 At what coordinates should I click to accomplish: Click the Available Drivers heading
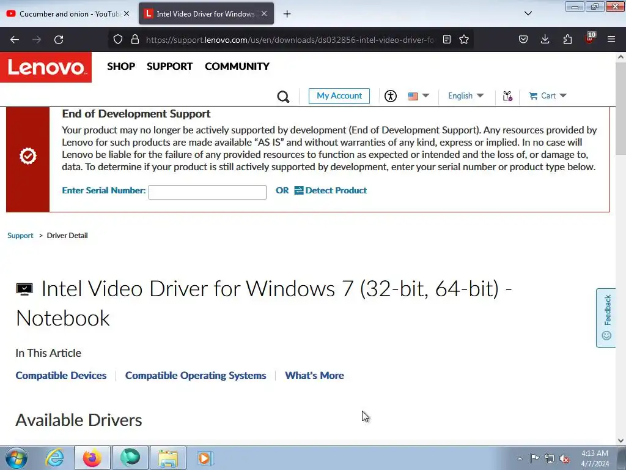(79, 420)
